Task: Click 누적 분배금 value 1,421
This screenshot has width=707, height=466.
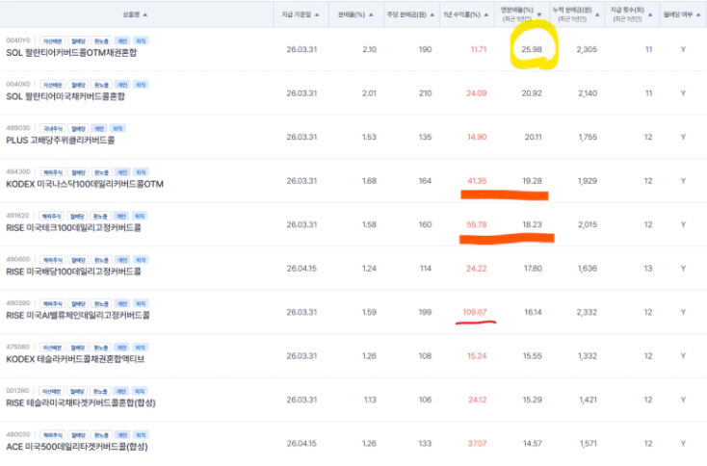Action: 588,400
